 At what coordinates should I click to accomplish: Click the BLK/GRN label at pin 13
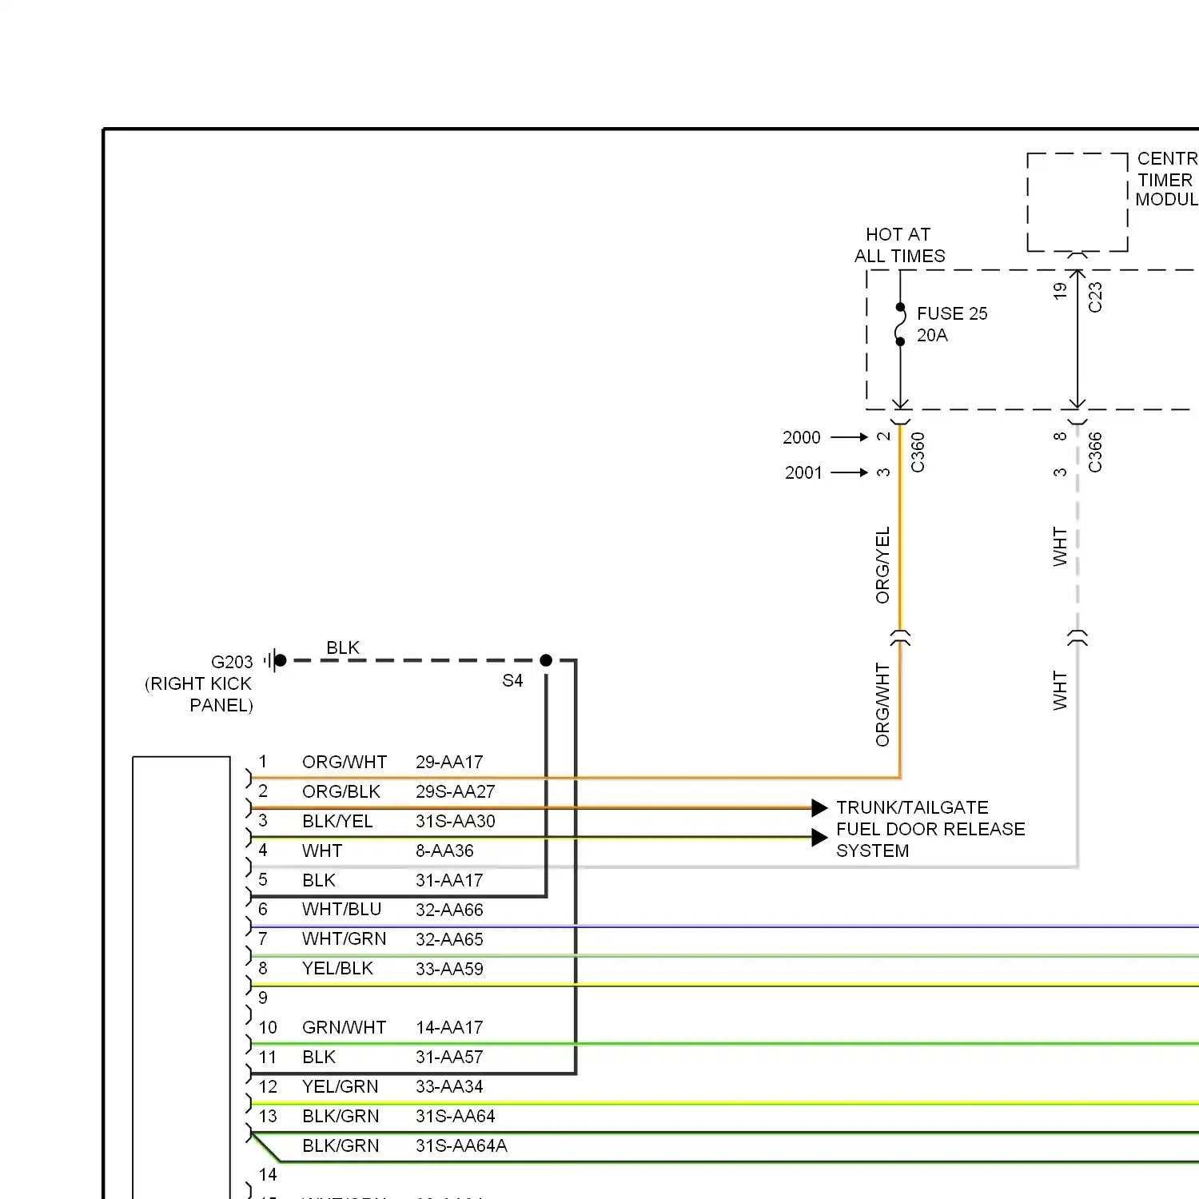point(341,1116)
